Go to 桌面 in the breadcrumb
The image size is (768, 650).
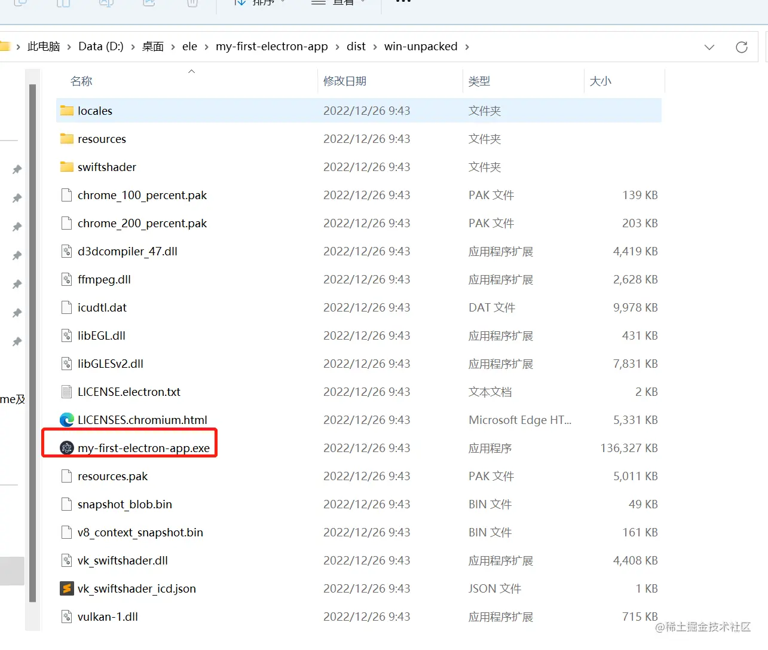tap(153, 47)
